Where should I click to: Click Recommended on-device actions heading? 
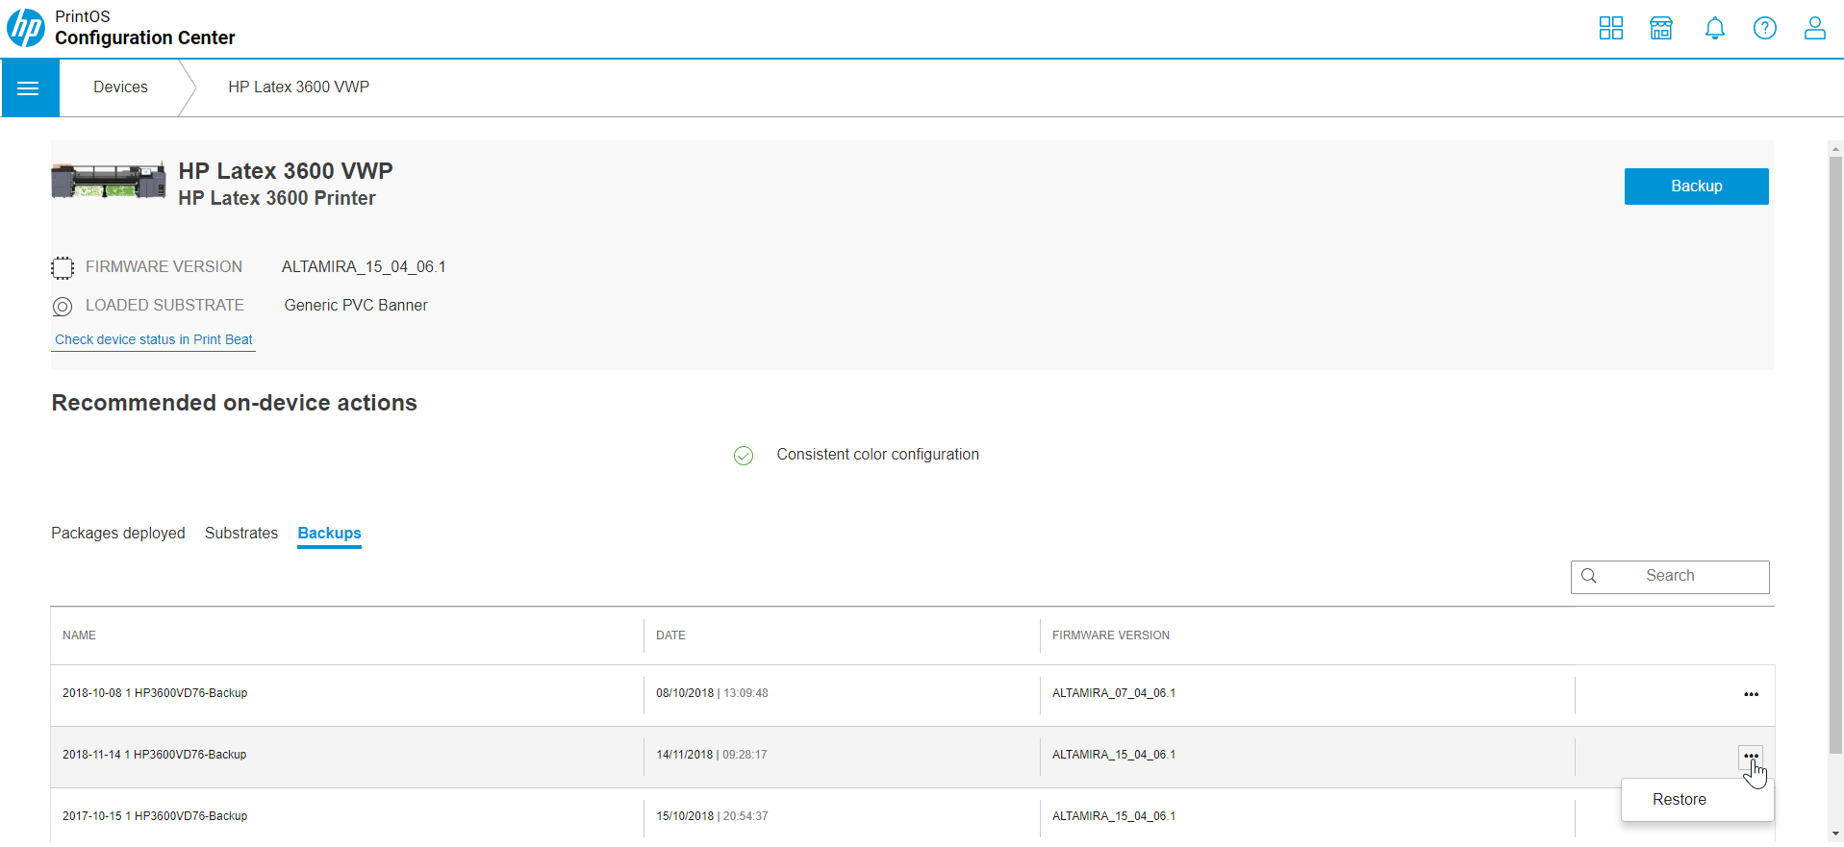coord(235,403)
